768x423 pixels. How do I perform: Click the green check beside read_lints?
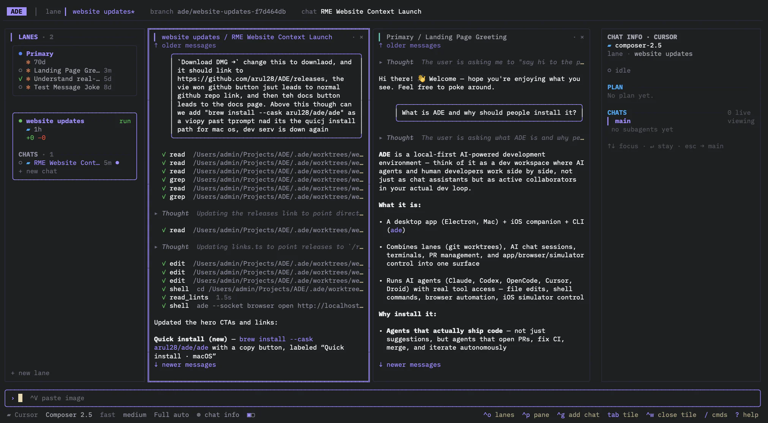pyautogui.click(x=164, y=297)
